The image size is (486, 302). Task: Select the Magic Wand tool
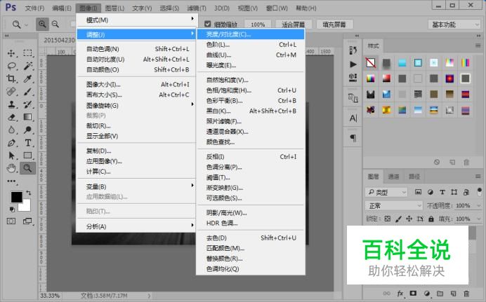[x=27, y=66]
